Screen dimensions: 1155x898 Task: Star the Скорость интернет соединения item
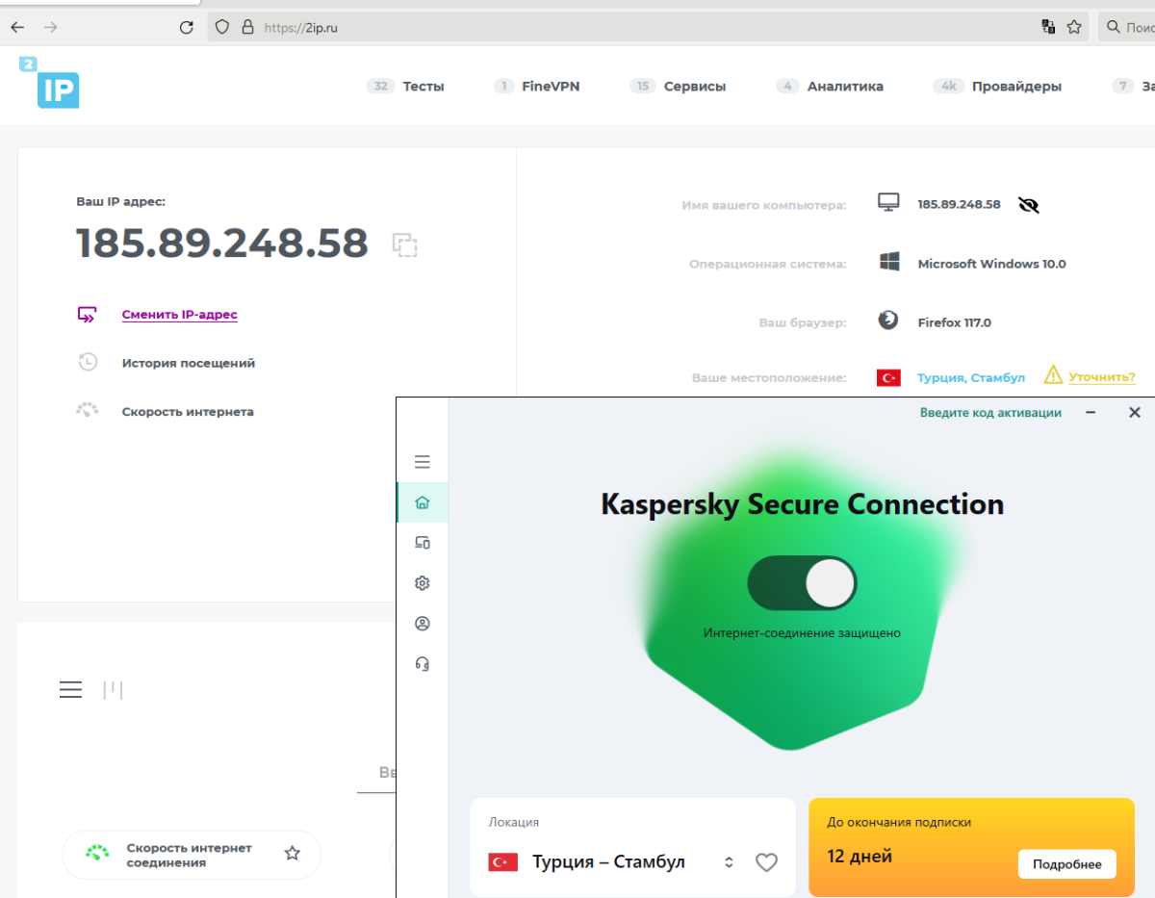click(293, 853)
